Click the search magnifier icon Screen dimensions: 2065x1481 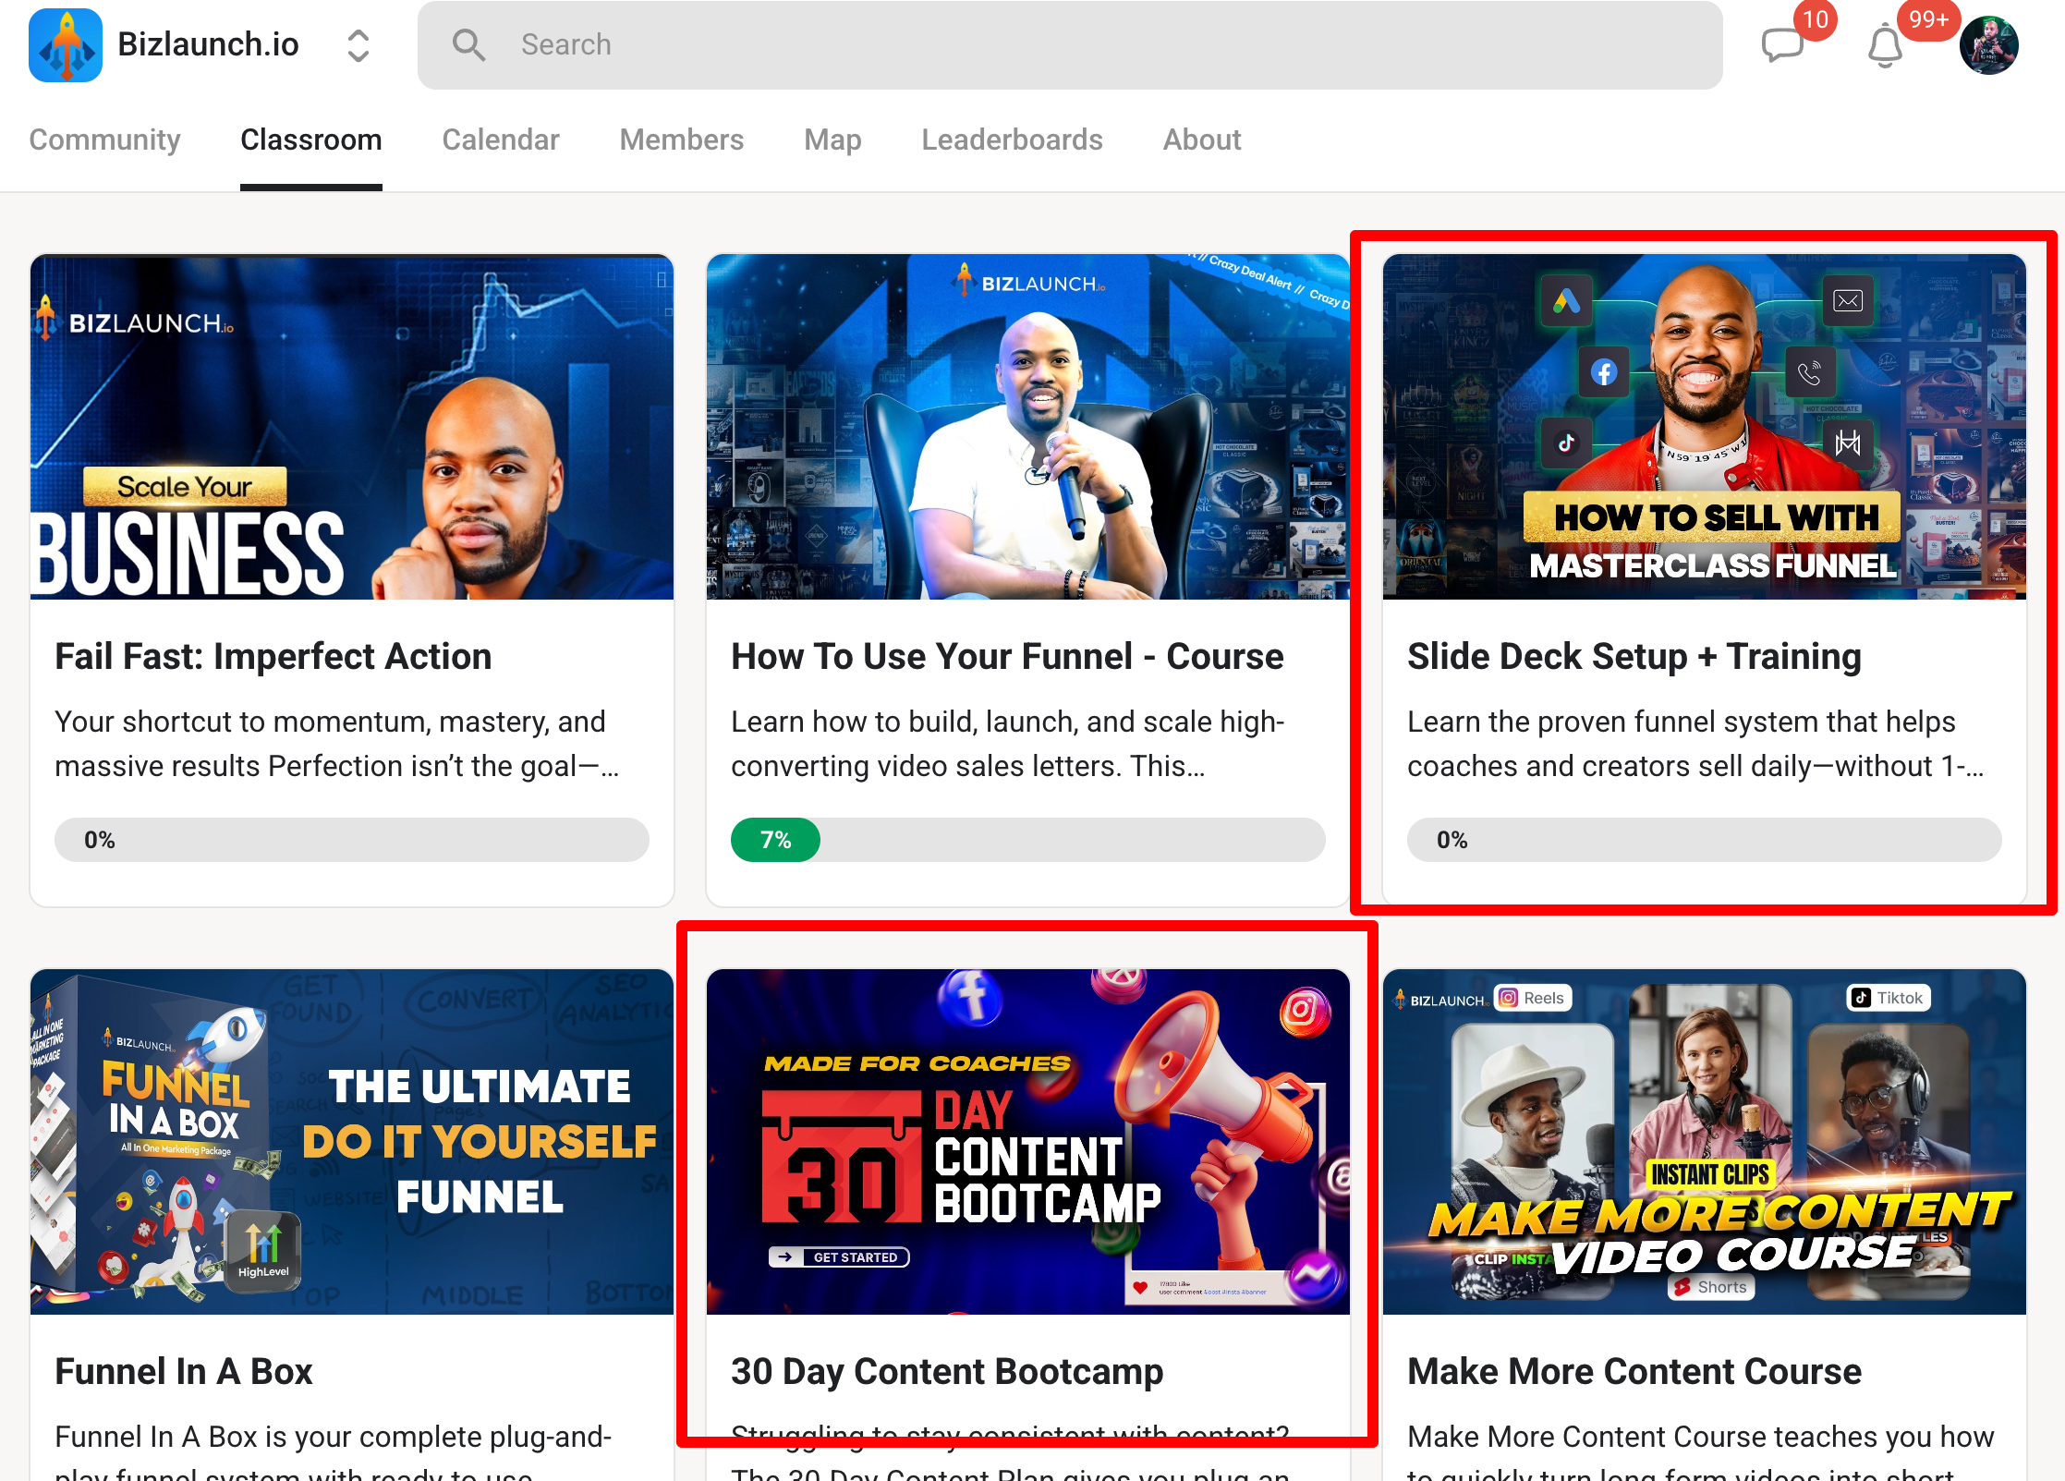(468, 45)
